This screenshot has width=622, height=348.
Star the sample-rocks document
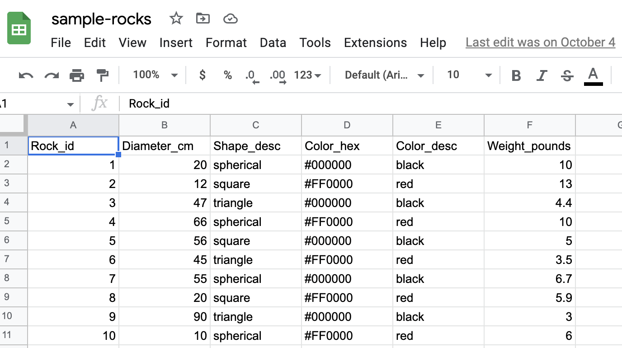[x=176, y=19]
